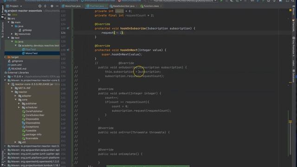Collapse the src folder
Viewport: 297px width, 167px height.
[x=5, y=19]
